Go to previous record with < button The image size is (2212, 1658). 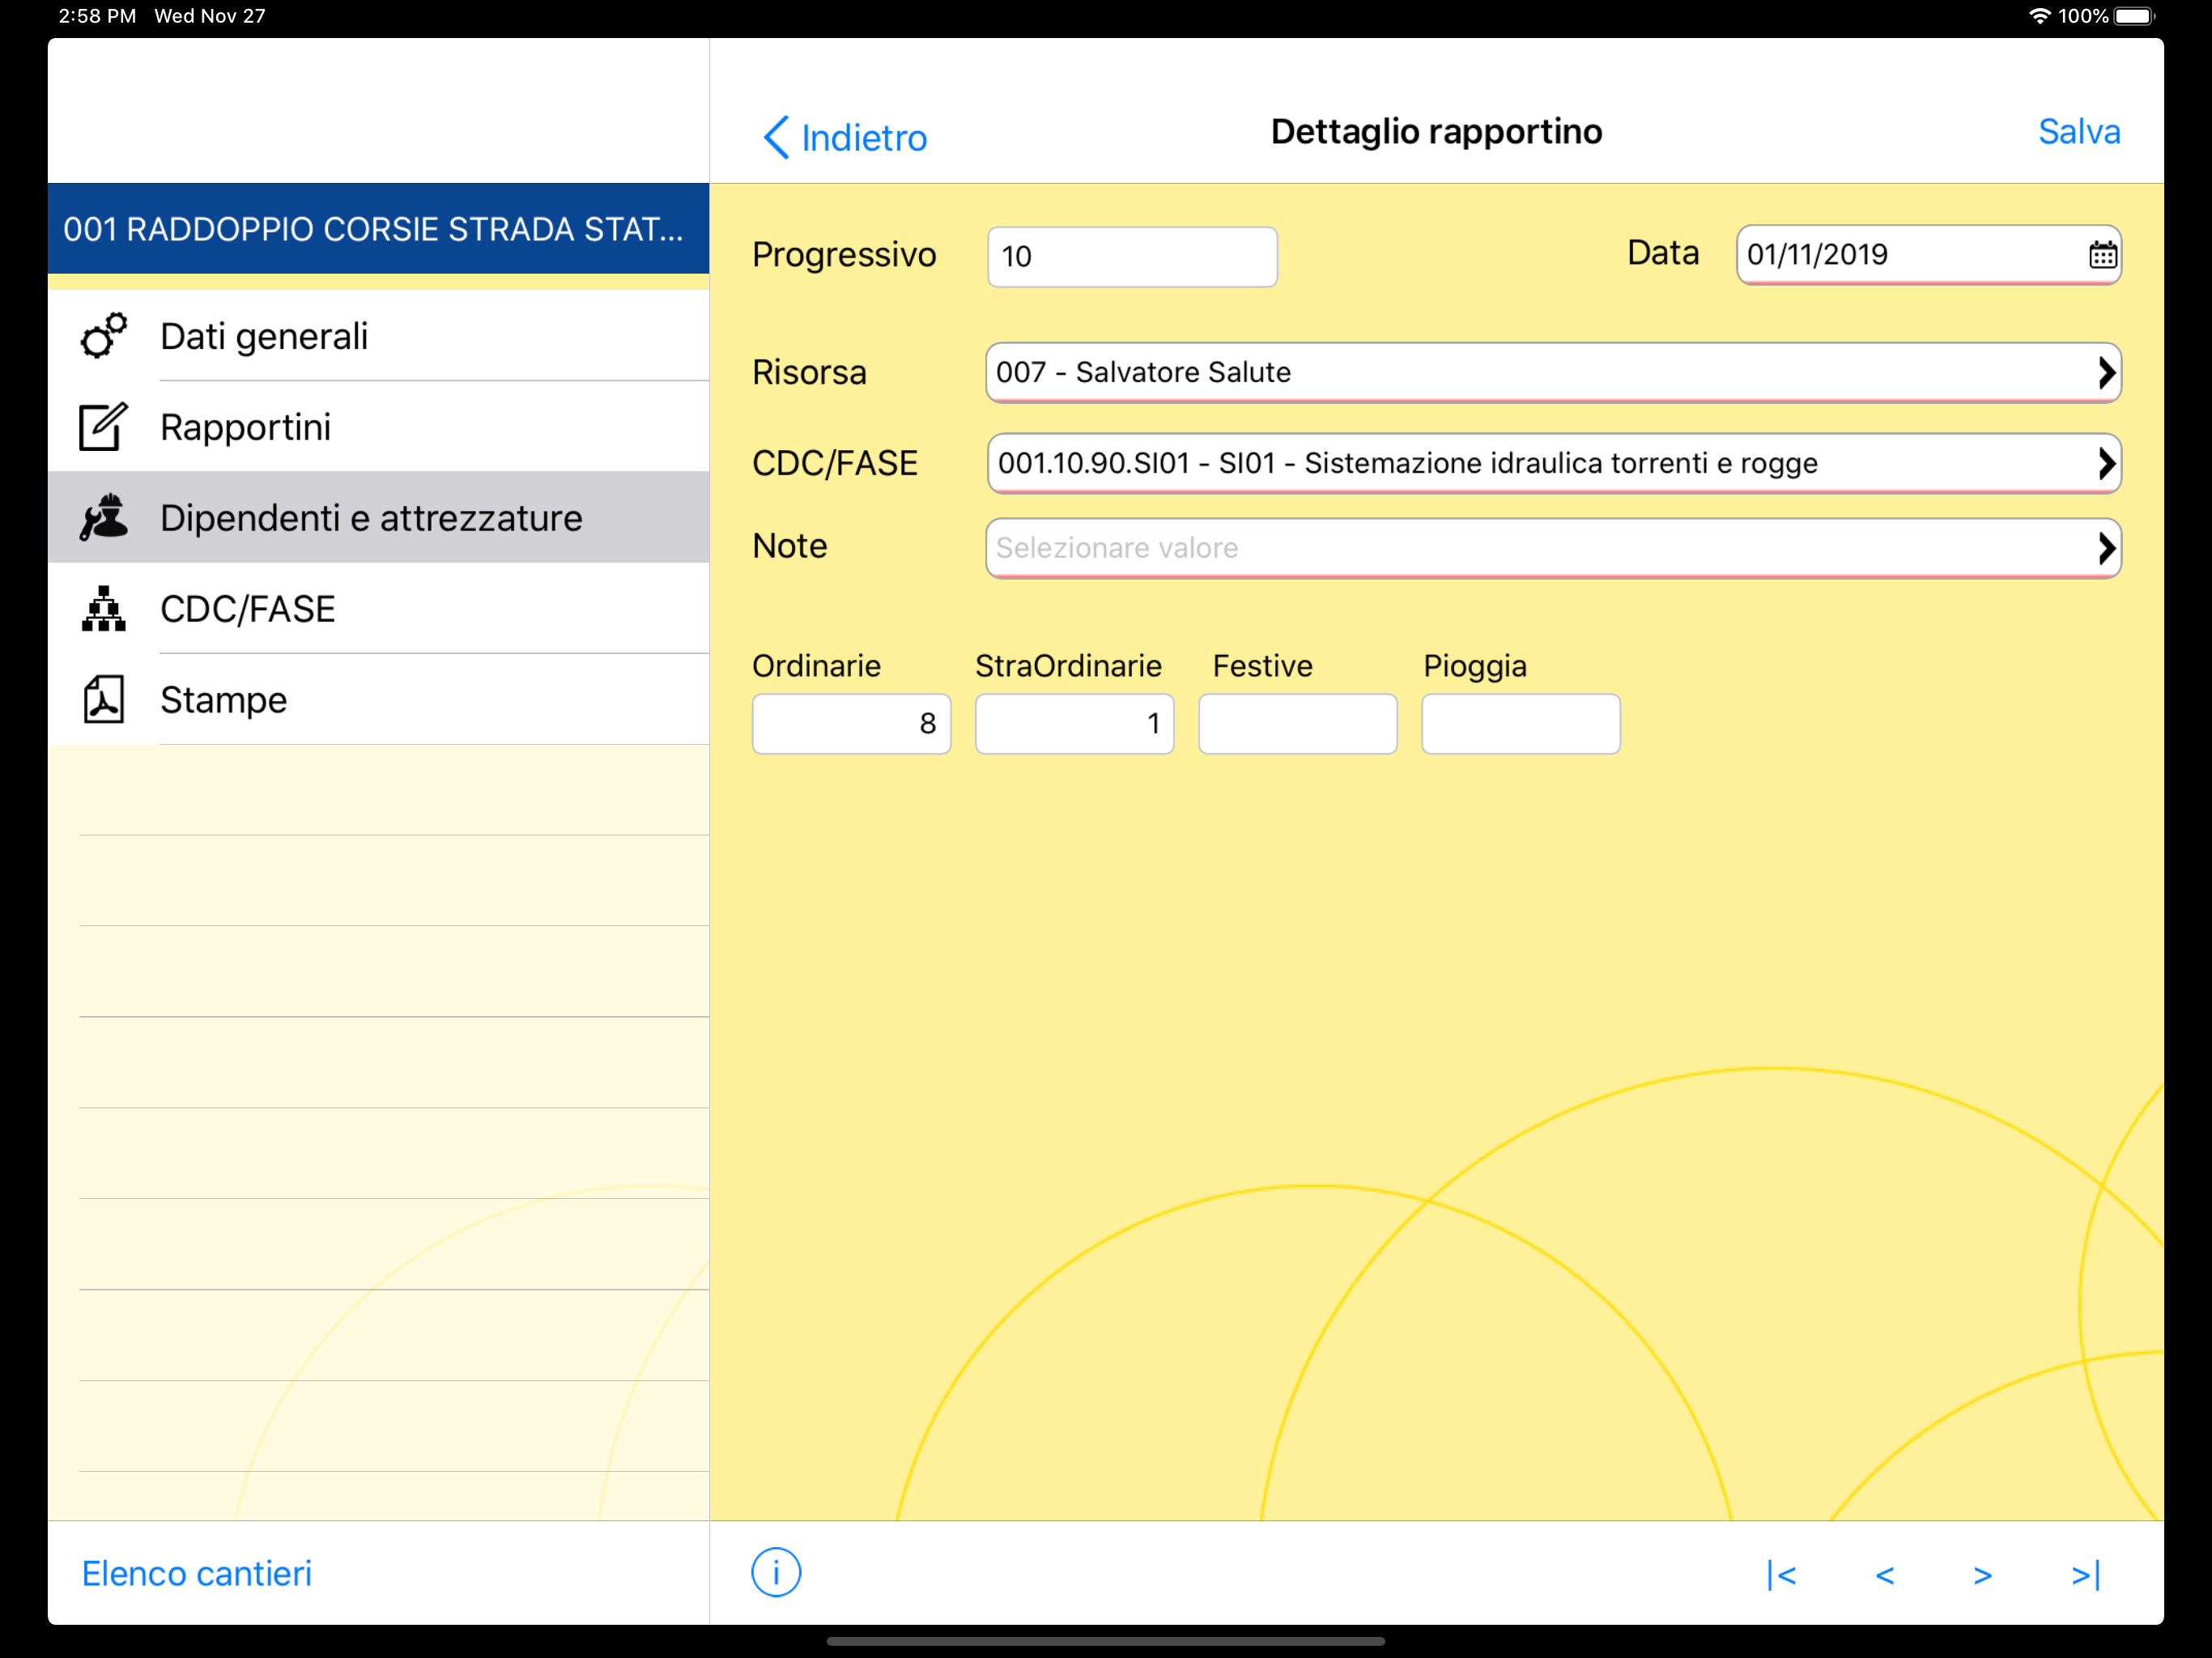tap(1885, 1576)
